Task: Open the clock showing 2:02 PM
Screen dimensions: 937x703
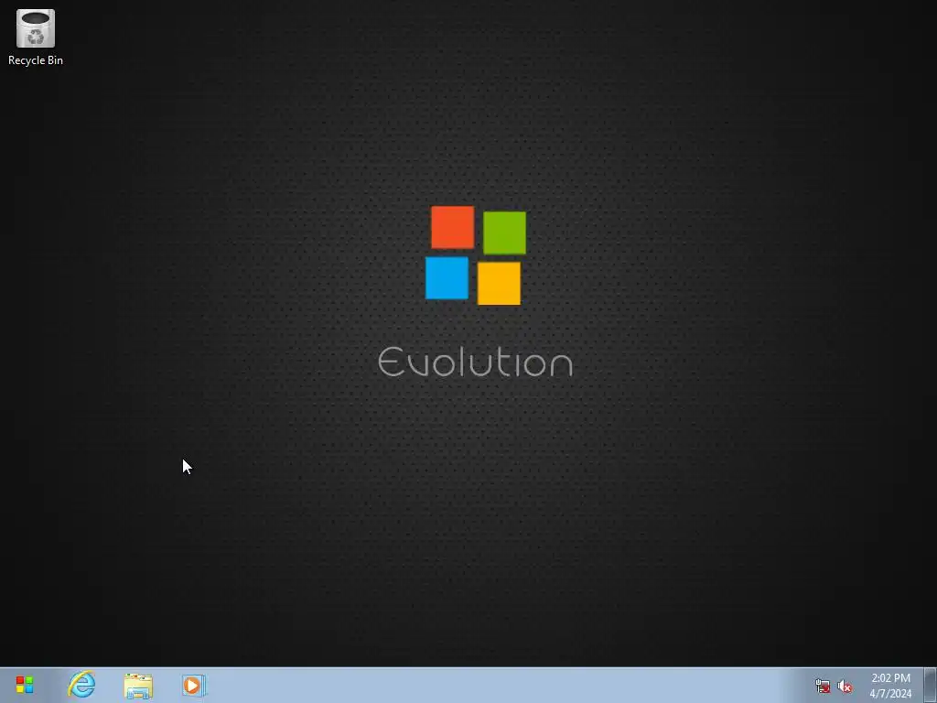Action: click(x=890, y=686)
